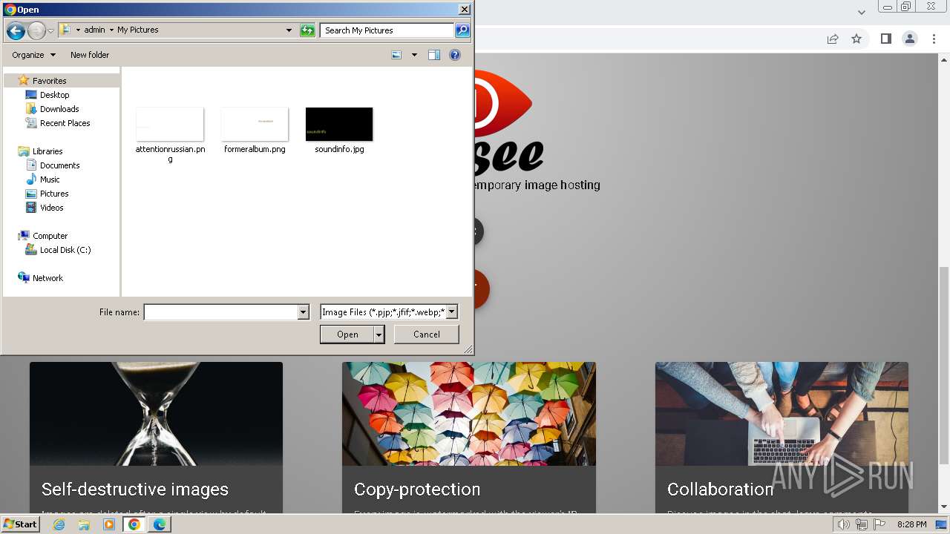Select Network in the navigation pane

(x=47, y=278)
